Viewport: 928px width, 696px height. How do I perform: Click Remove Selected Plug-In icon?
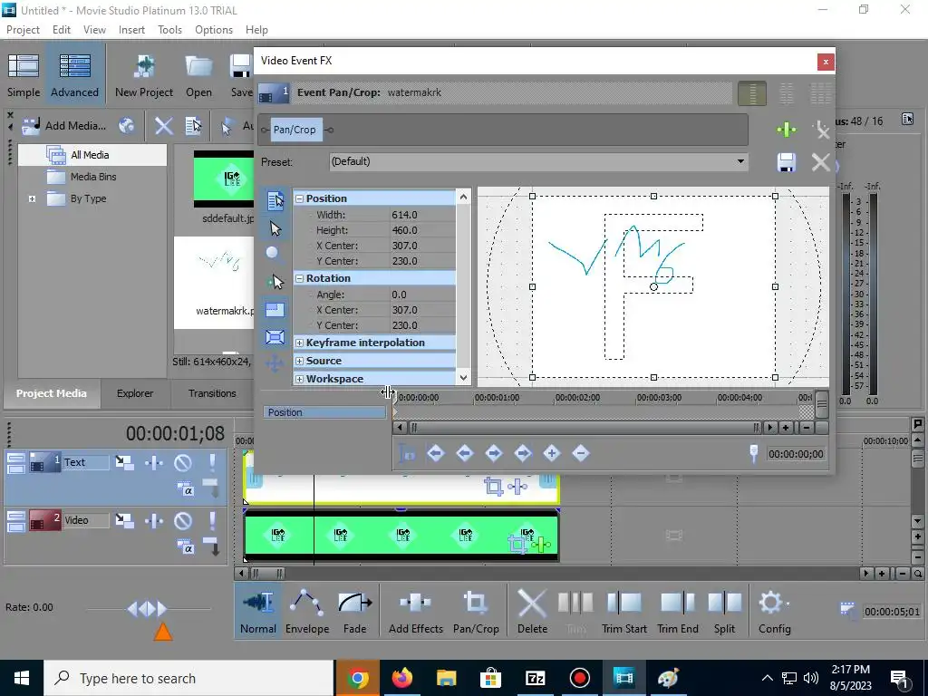pos(821,130)
